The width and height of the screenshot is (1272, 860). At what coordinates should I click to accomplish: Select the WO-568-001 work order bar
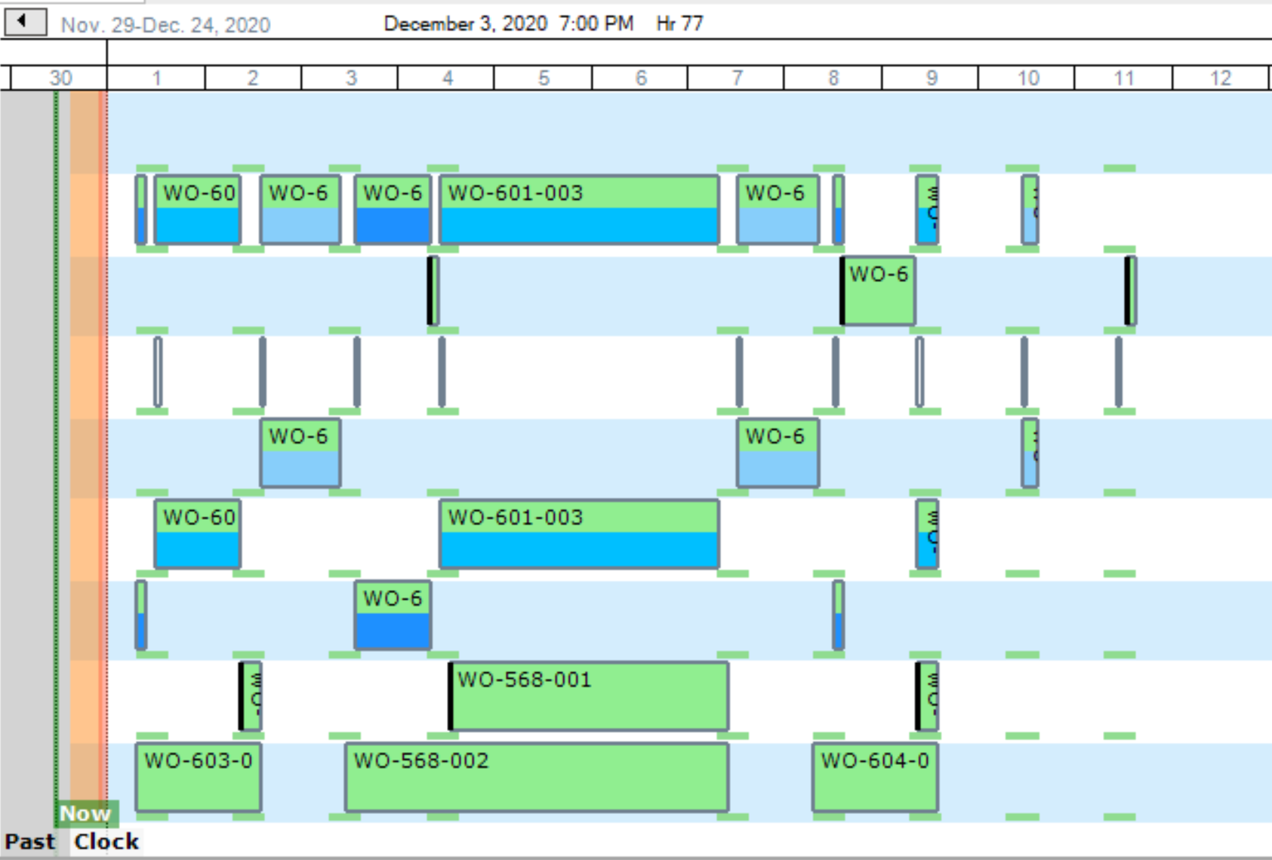(589, 694)
